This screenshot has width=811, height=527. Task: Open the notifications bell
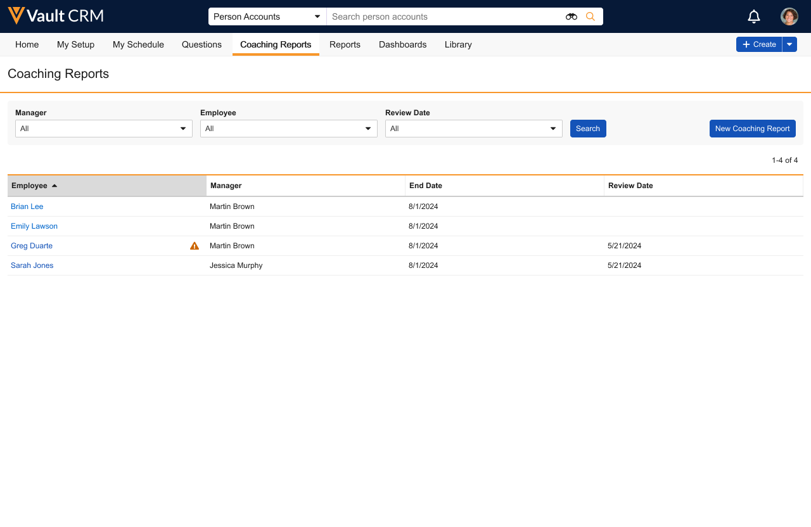754,16
